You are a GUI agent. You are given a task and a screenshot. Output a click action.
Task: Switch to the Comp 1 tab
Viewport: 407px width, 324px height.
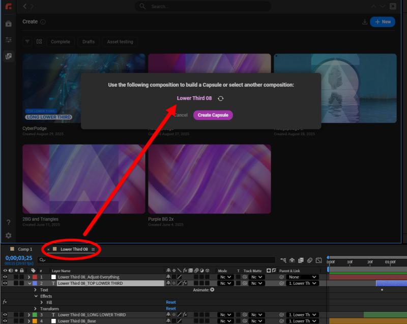point(24,249)
